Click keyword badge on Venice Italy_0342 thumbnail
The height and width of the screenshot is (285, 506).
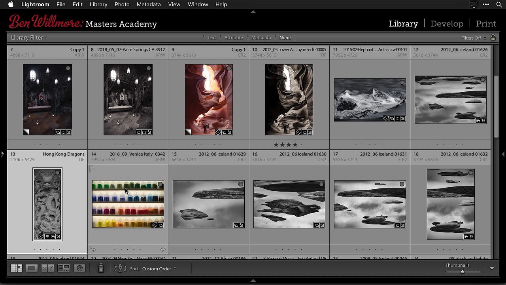[155, 225]
